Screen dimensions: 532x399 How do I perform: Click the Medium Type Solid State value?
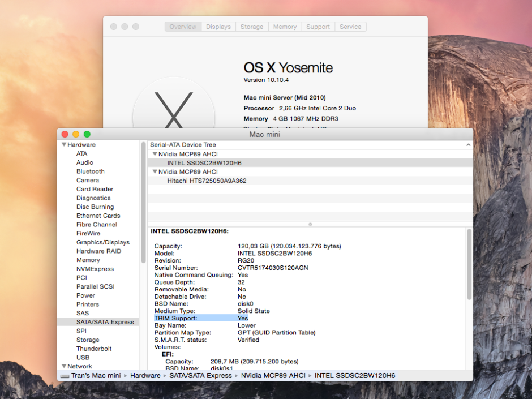point(254,311)
